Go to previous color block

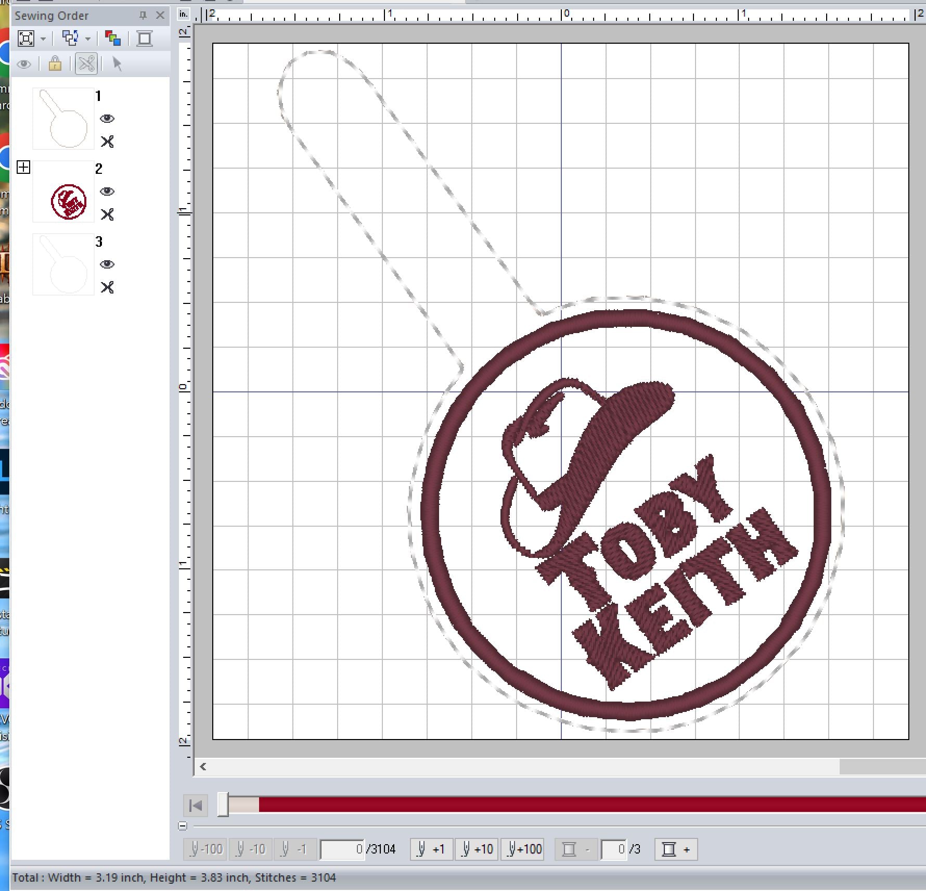tap(576, 849)
